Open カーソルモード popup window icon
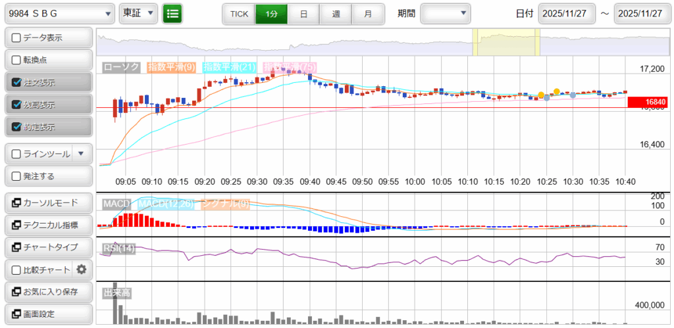Viewport: 674px width, 328px height. pyautogui.click(x=15, y=202)
